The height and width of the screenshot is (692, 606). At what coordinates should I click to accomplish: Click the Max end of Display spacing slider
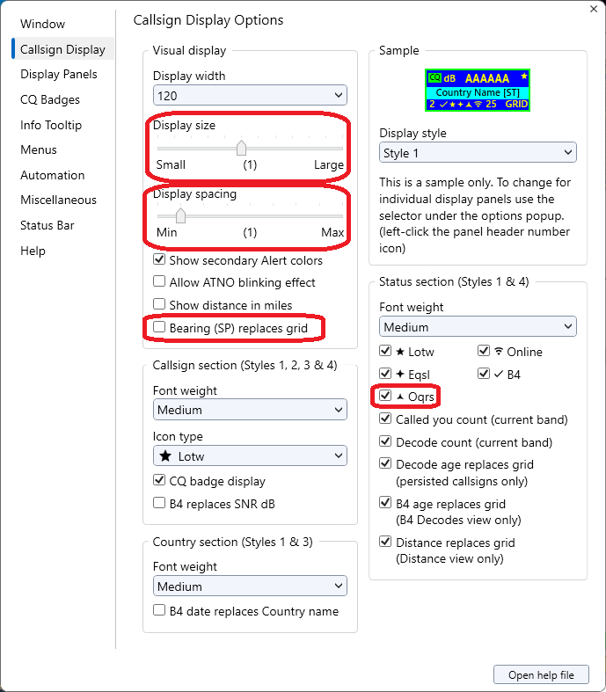[332, 232]
